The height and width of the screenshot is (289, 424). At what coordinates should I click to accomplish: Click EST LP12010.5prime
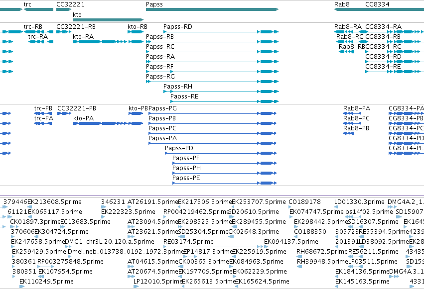coord(136,287)
